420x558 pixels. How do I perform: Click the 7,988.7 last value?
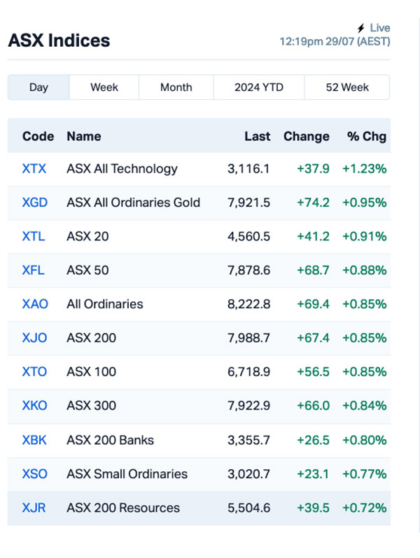point(248,338)
